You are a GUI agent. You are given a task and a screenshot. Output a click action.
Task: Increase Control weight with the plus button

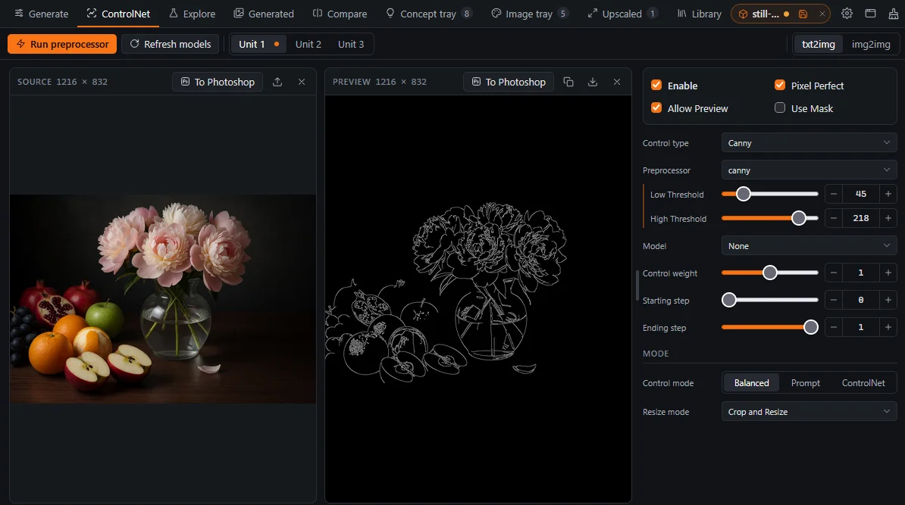point(888,273)
